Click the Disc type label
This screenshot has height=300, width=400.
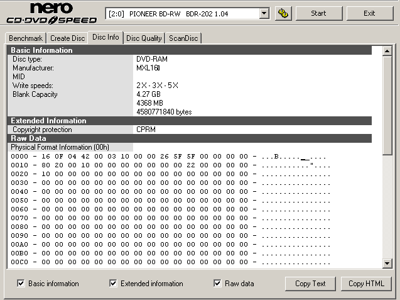[27, 59]
